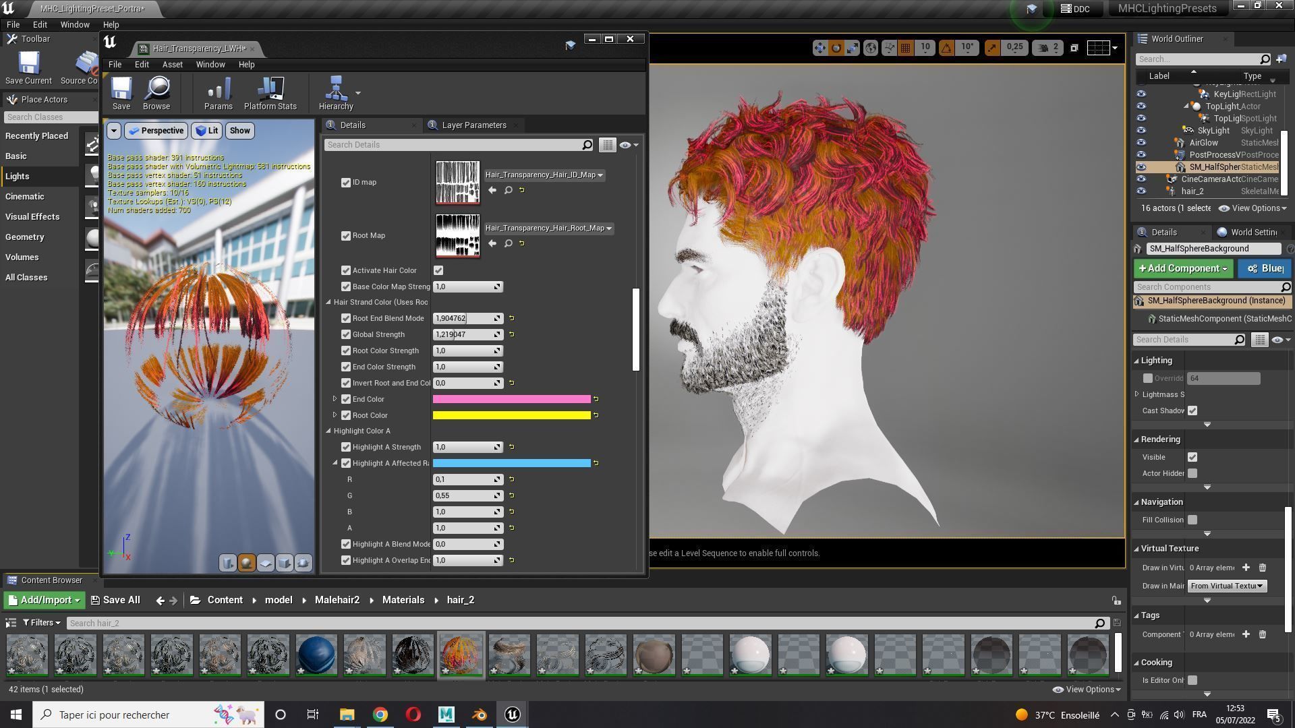Collapse Highlight Color A section

click(x=329, y=431)
